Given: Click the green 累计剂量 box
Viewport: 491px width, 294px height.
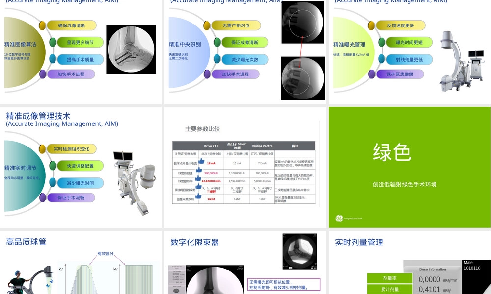Looking at the screenshot, I should [390, 289].
